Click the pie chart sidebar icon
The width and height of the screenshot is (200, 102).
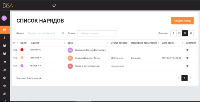coord(4,78)
